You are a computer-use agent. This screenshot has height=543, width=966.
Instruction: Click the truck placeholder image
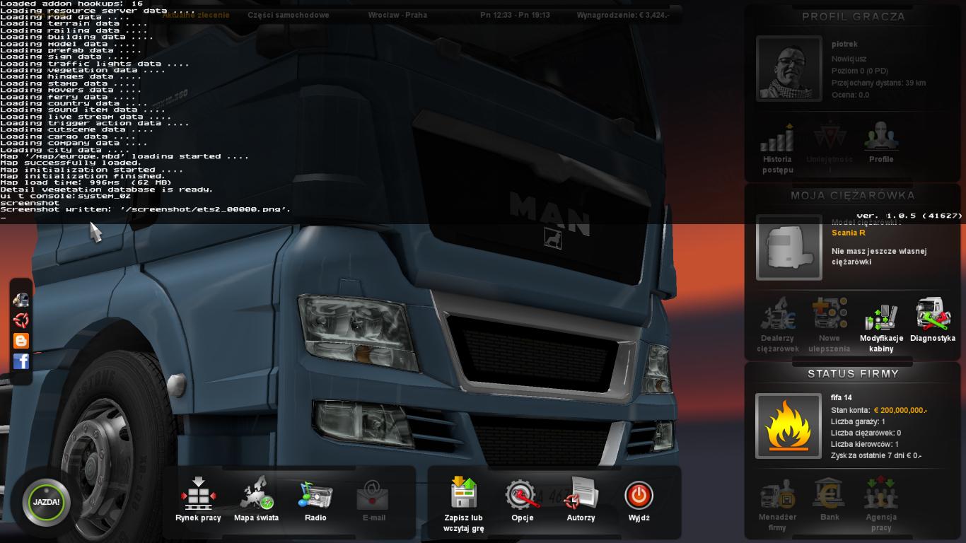point(788,247)
